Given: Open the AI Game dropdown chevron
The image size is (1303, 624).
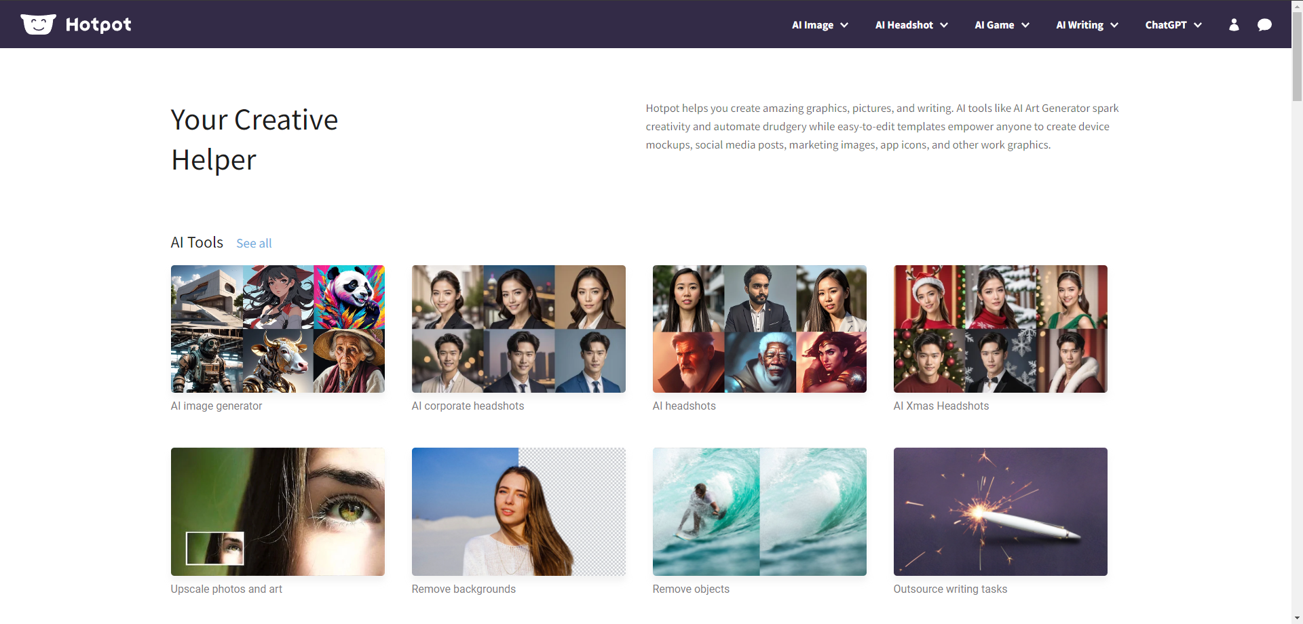Looking at the screenshot, I should [1025, 25].
